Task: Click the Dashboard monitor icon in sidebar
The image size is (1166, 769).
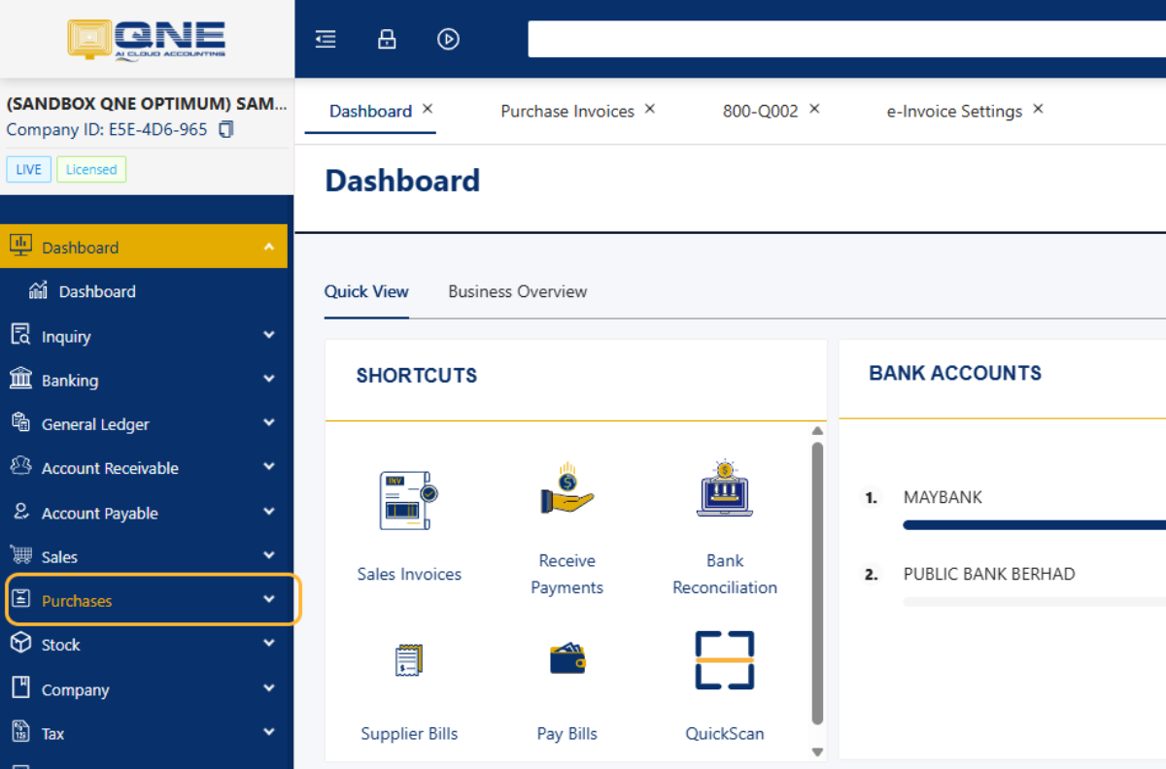Action: pyautogui.click(x=20, y=246)
